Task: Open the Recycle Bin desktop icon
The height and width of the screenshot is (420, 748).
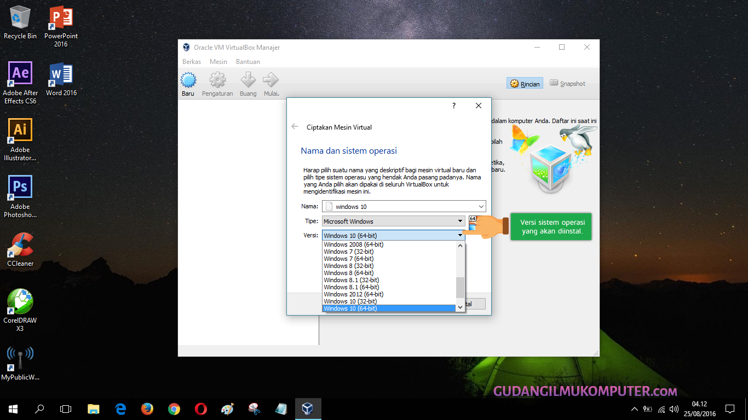Action: coord(20,23)
